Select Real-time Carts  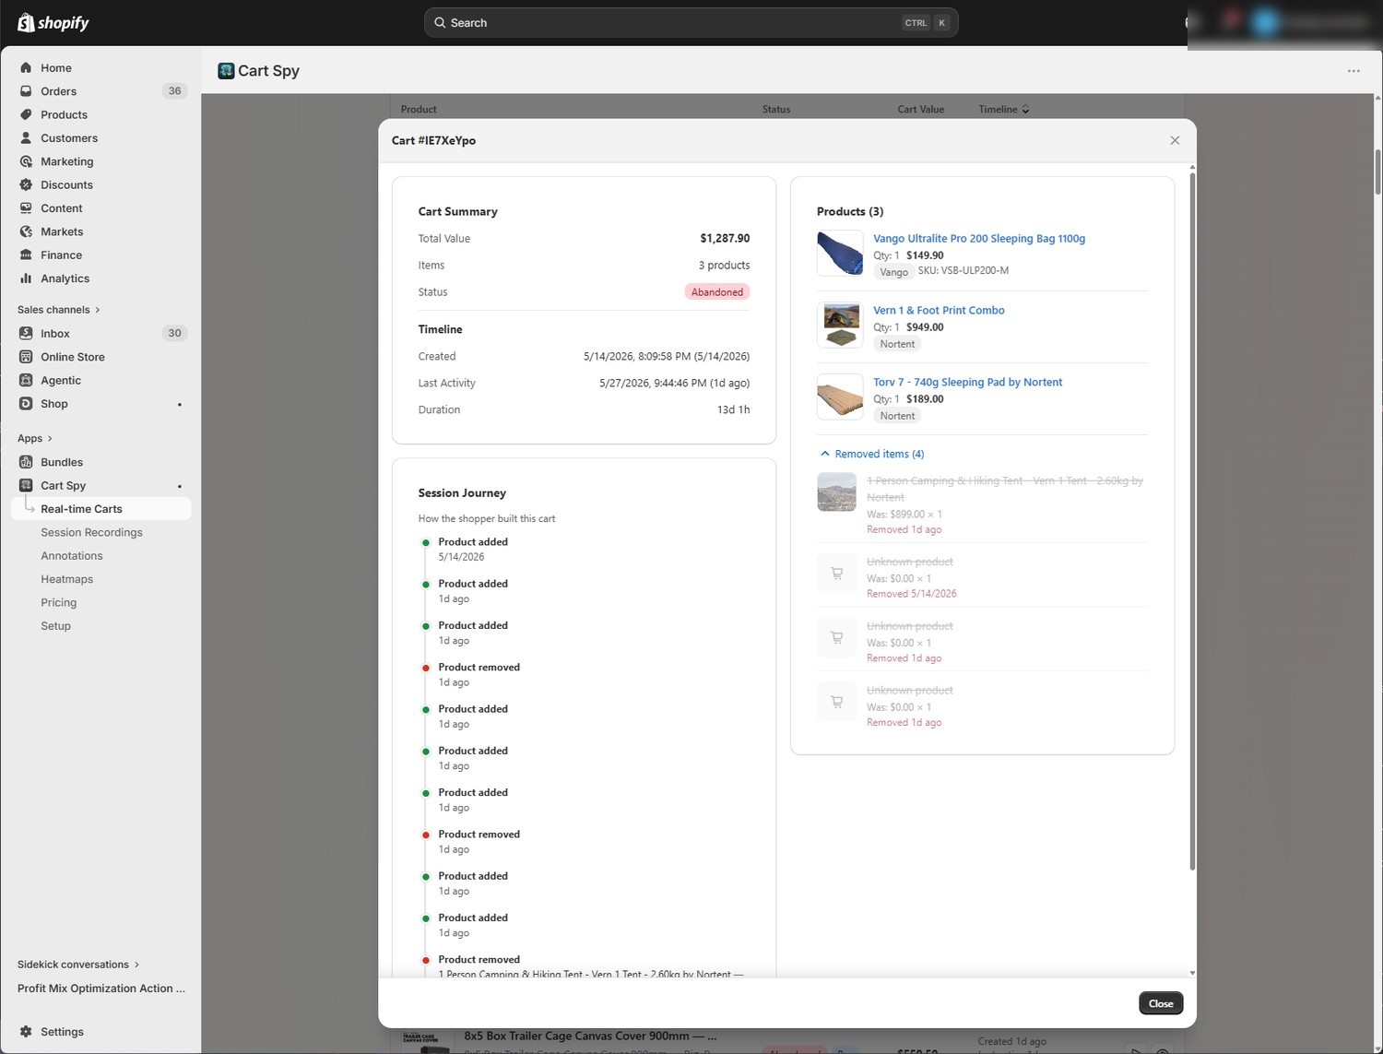point(100,509)
